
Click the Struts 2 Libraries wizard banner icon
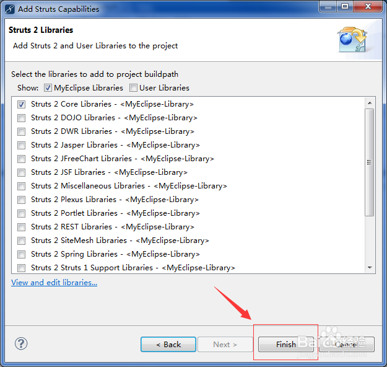tap(352, 39)
